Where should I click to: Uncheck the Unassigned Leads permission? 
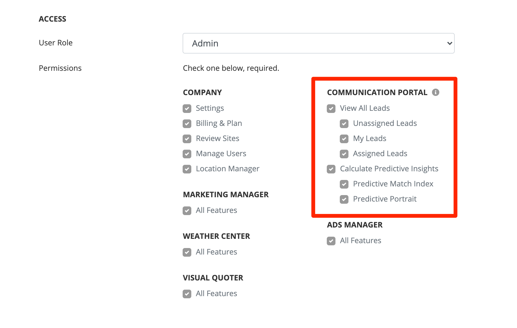click(x=344, y=124)
